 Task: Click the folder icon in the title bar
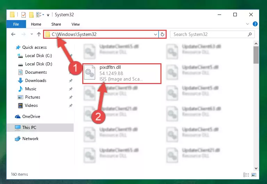(12, 15)
